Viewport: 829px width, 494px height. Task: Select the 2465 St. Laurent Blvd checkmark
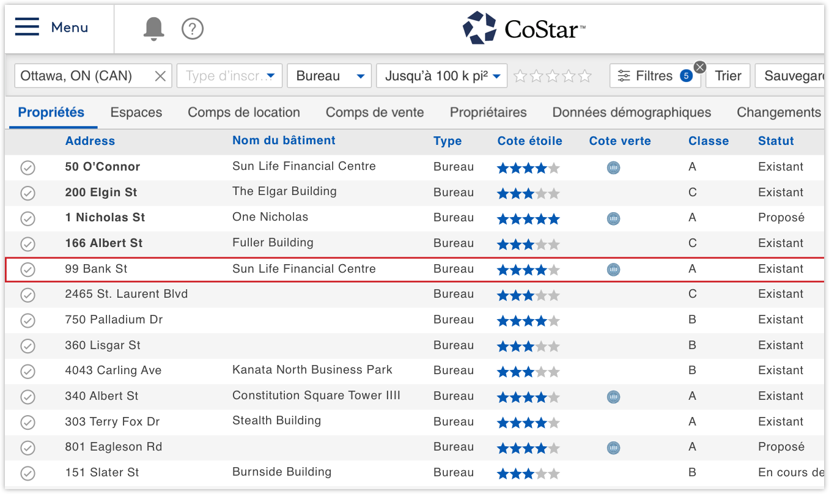point(28,295)
